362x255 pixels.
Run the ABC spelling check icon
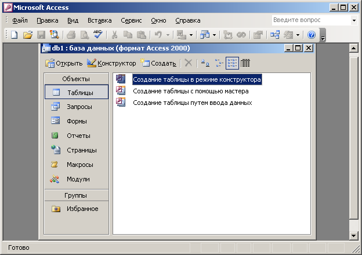pos(98,34)
